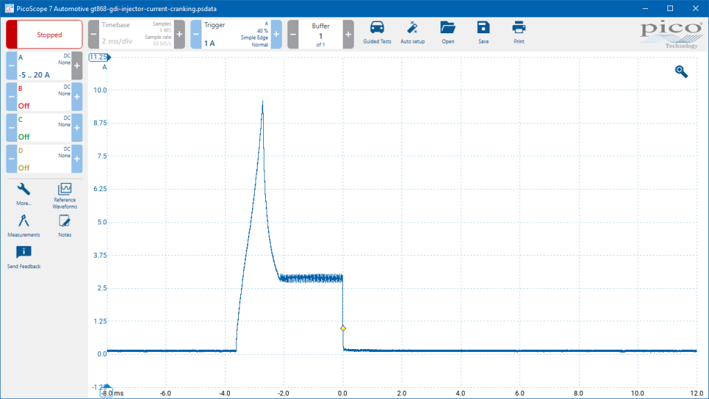Save the waveform with disk icon

(x=483, y=33)
